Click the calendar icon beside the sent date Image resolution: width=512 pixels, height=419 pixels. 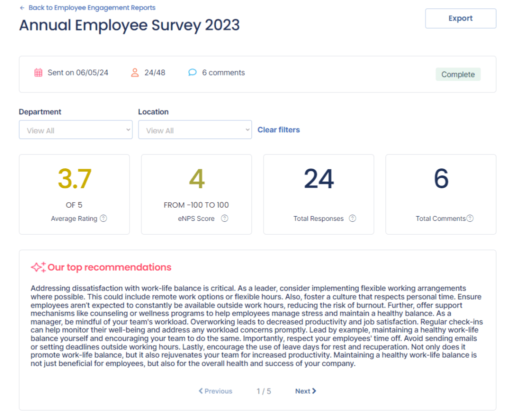coord(38,72)
